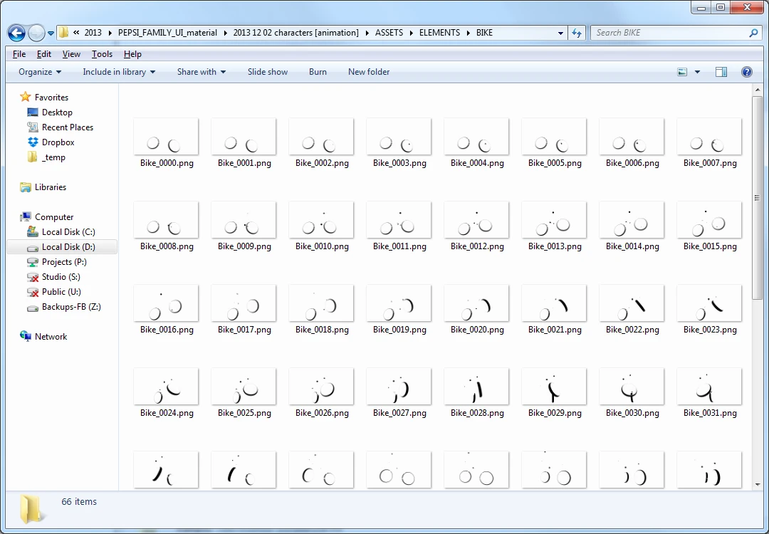The image size is (769, 534).
Task: Select Local Disk (D:) drive
Action: [61, 246]
